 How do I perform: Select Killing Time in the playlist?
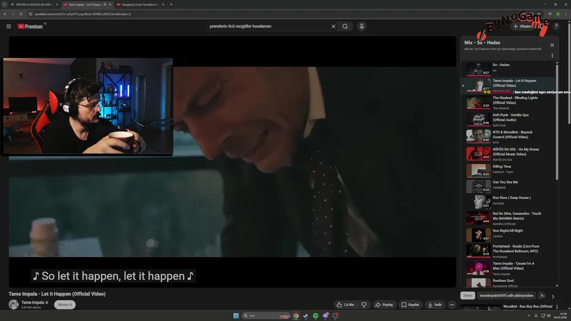click(509, 170)
